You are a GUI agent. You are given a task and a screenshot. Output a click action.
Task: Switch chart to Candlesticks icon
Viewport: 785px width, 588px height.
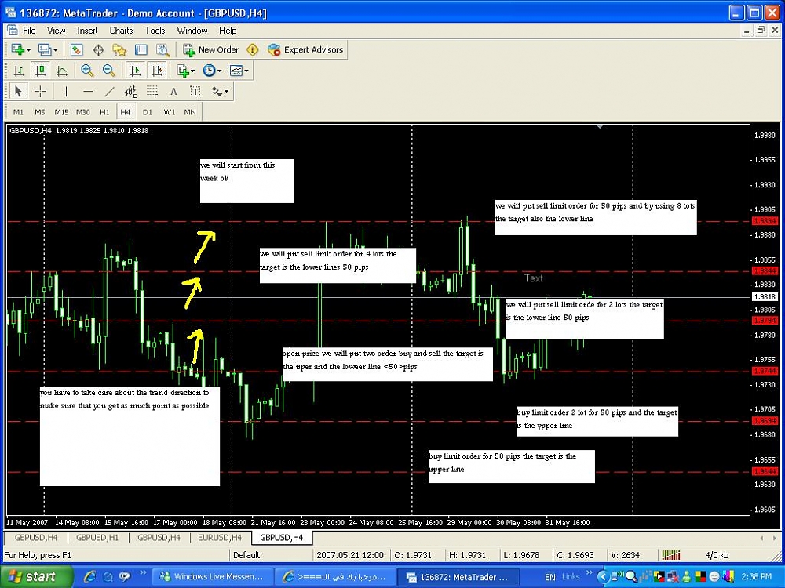coord(41,71)
